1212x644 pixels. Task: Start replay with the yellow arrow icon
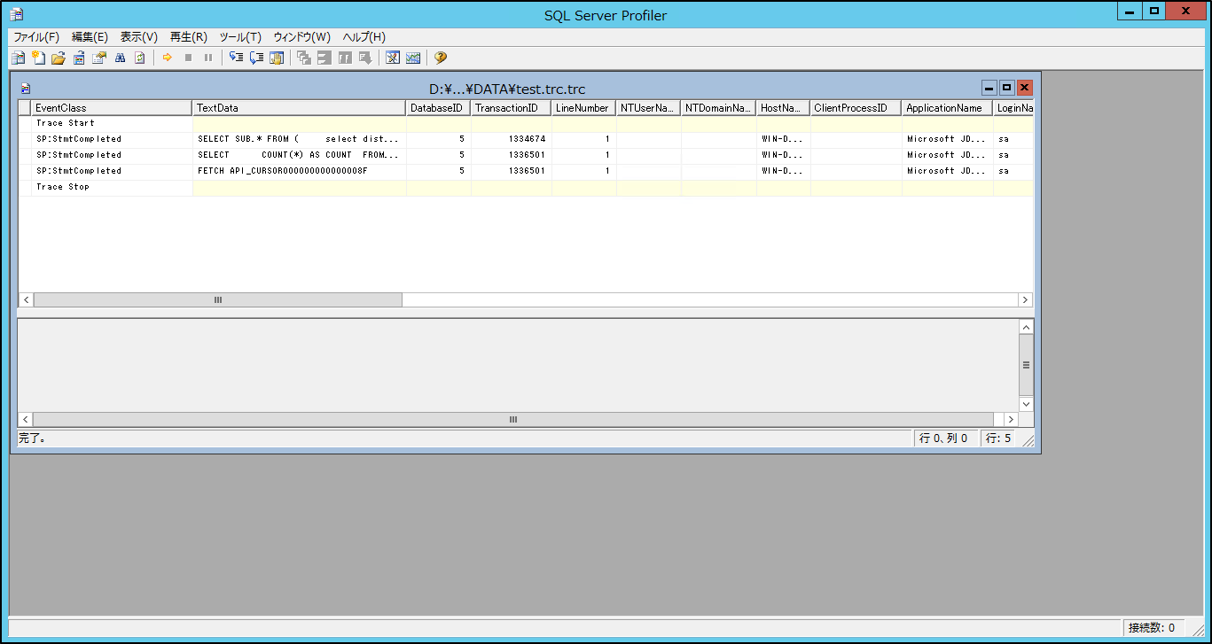point(167,58)
